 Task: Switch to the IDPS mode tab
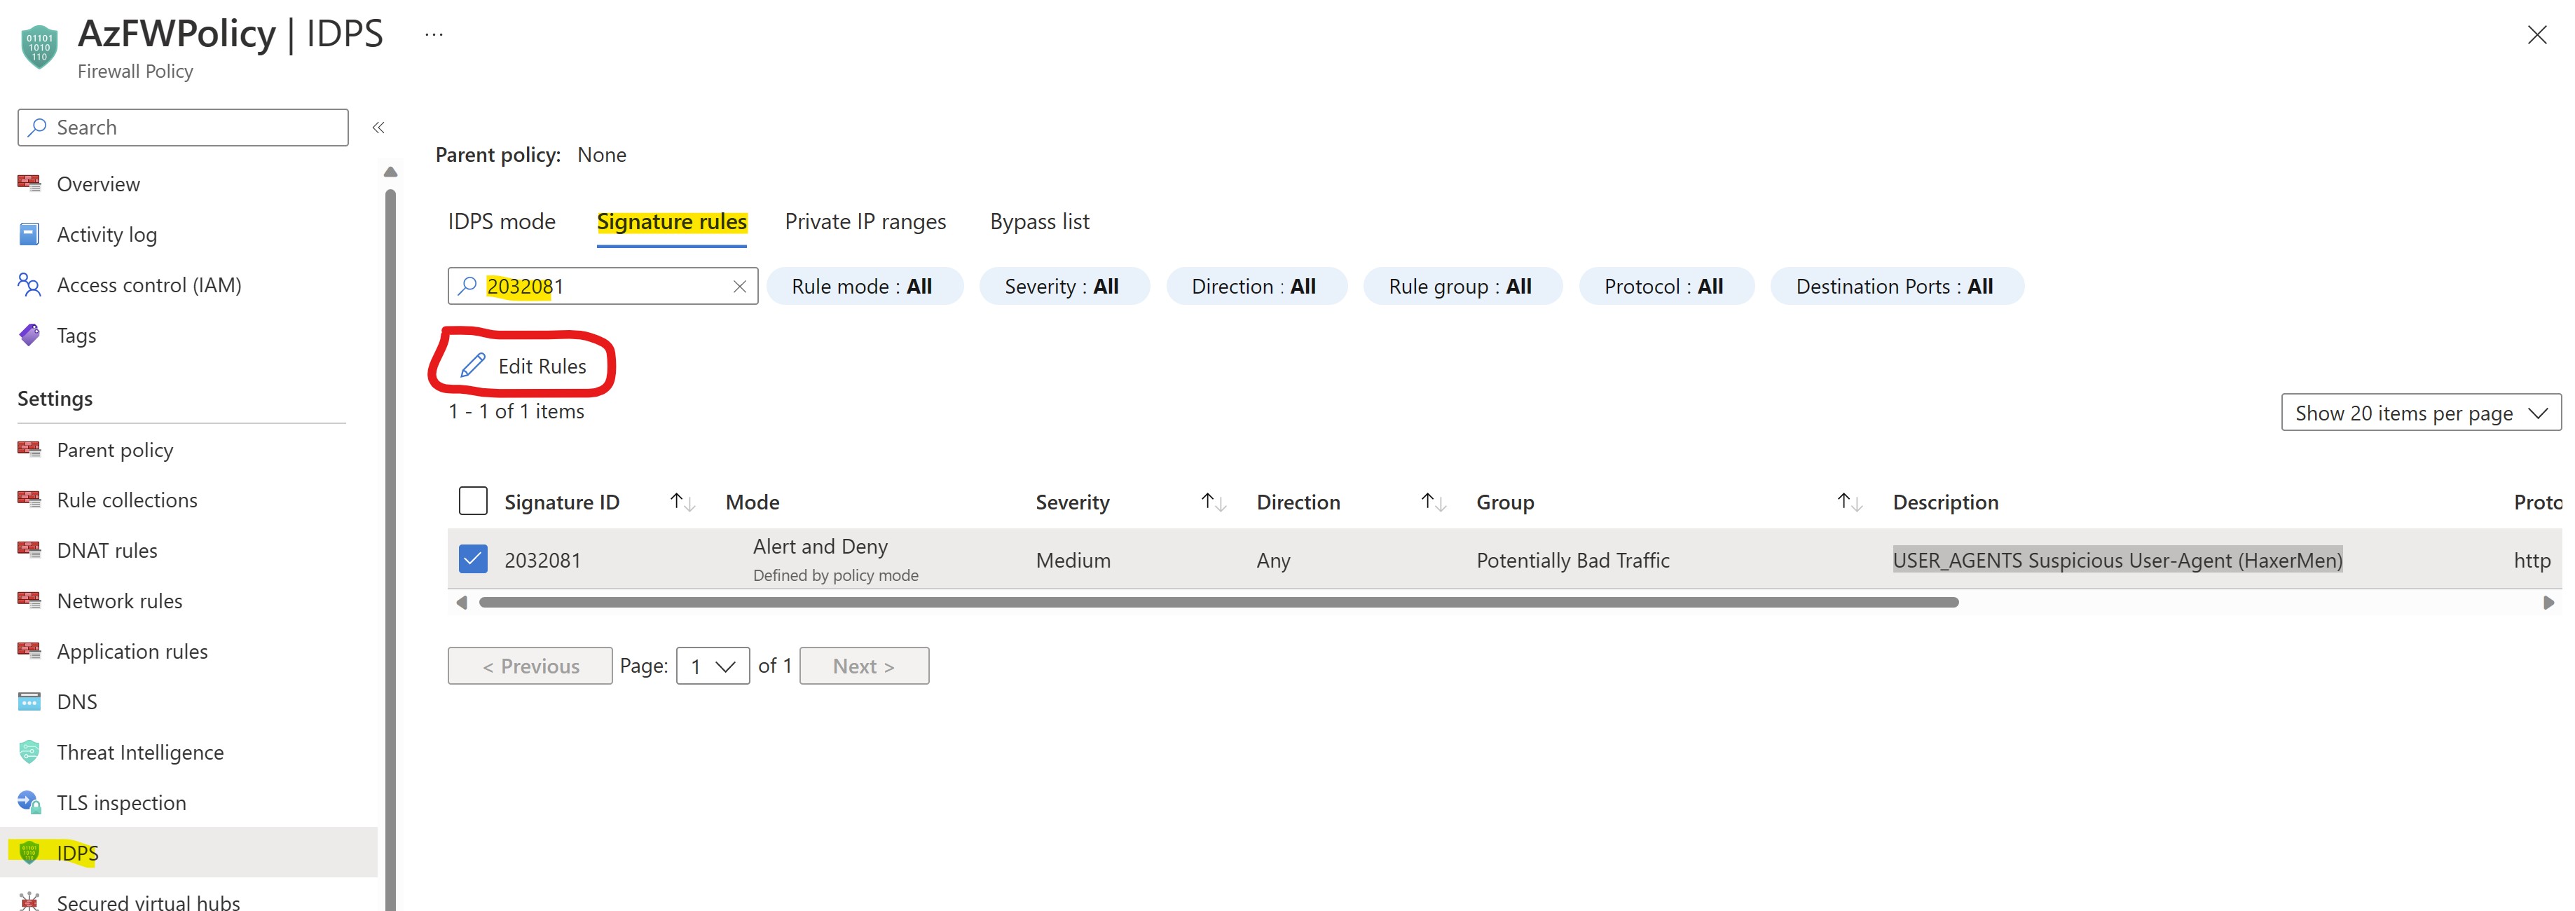click(x=501, y=222)
